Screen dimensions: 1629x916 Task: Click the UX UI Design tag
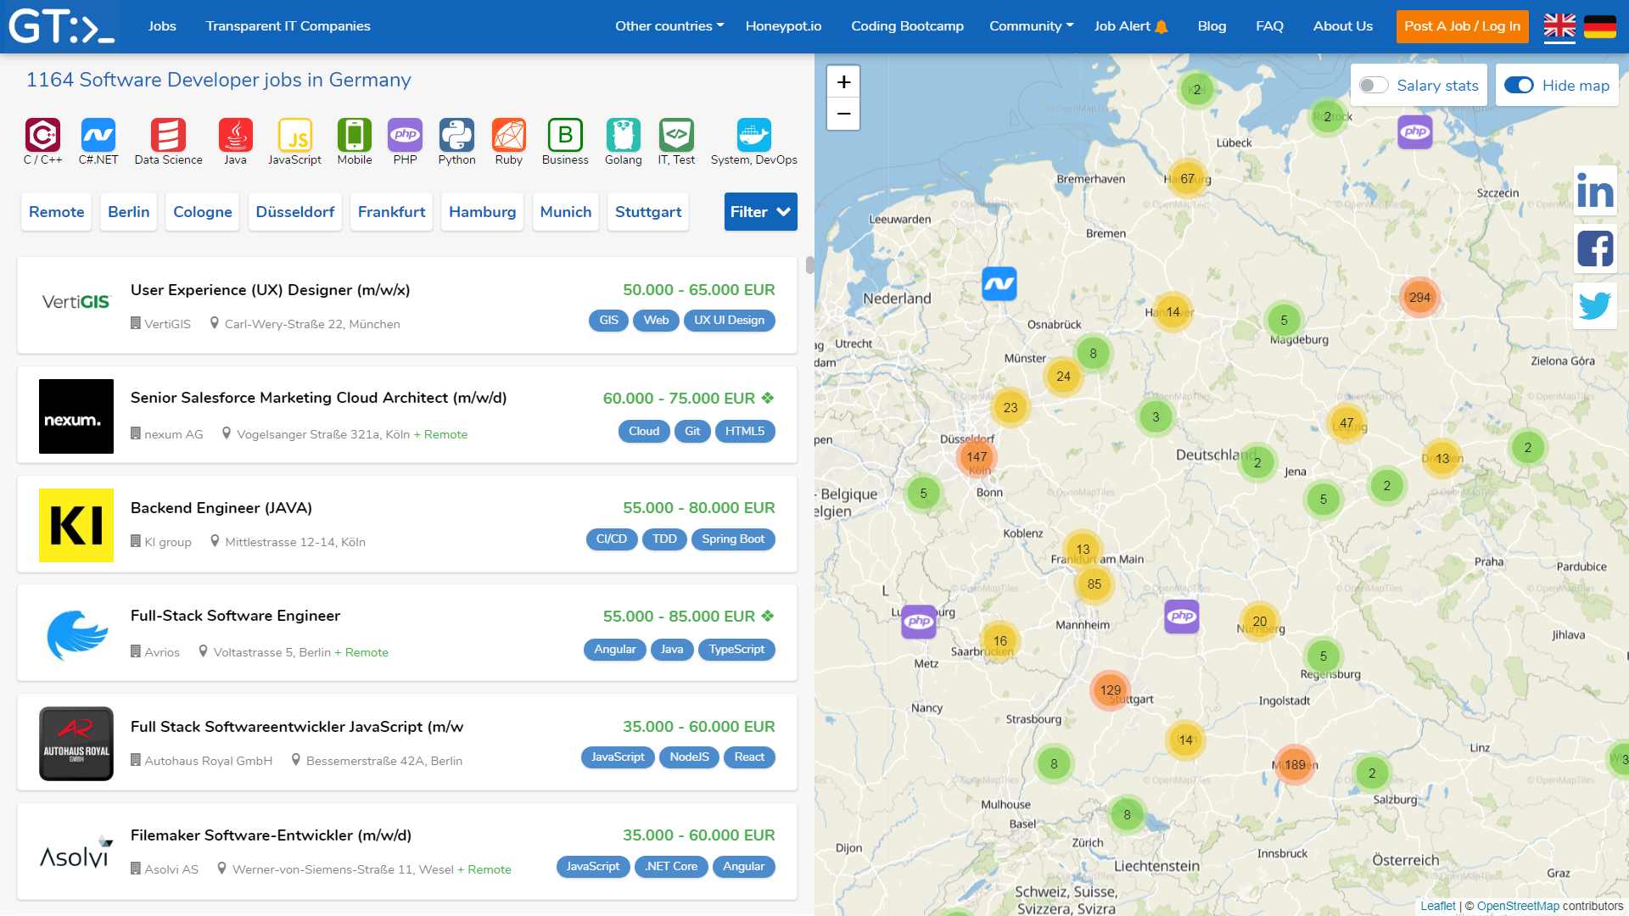[729, 321]
